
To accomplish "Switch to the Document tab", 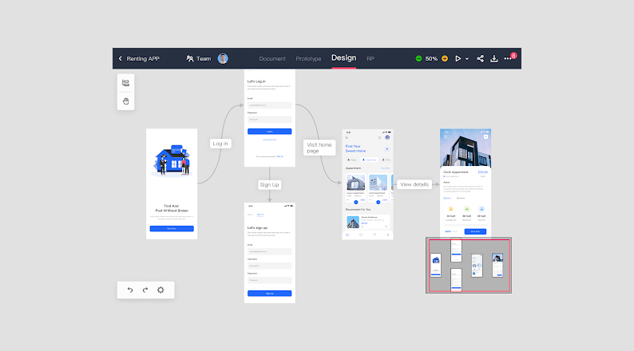I will coord(272,58).
